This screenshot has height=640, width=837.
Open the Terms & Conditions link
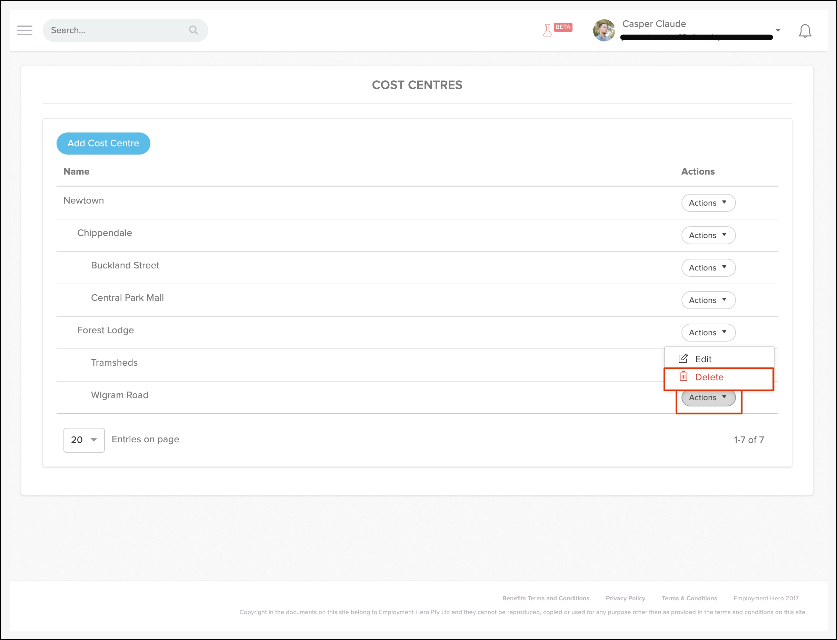(689, 598)
